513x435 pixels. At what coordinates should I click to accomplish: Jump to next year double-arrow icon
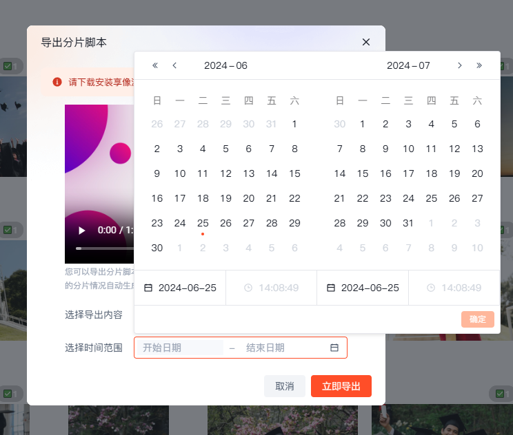[x=479, y=65]
